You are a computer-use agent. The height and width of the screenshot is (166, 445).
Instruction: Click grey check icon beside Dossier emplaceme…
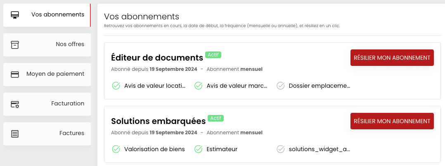point(280,86)
